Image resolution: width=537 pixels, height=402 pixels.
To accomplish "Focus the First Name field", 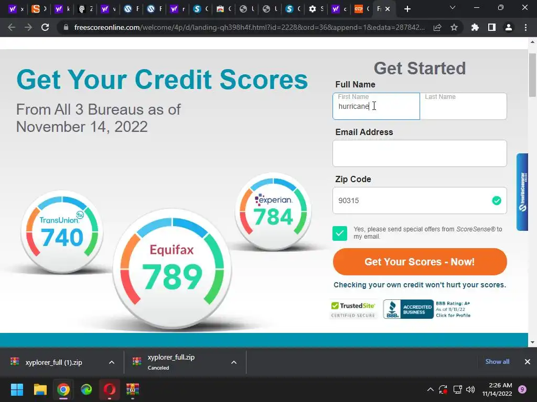I will click(376, 106).
